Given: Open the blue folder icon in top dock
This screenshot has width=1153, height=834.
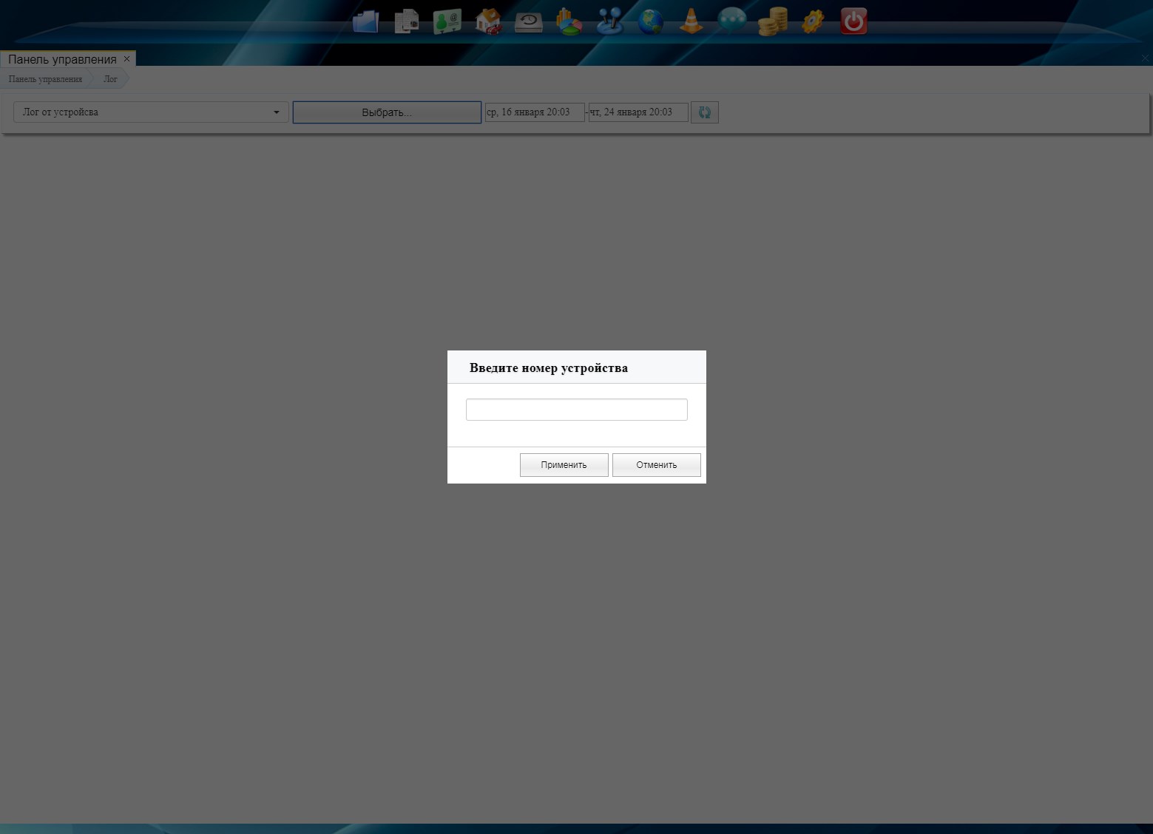Looking at the screenshot, I should [x=365, y=21].
